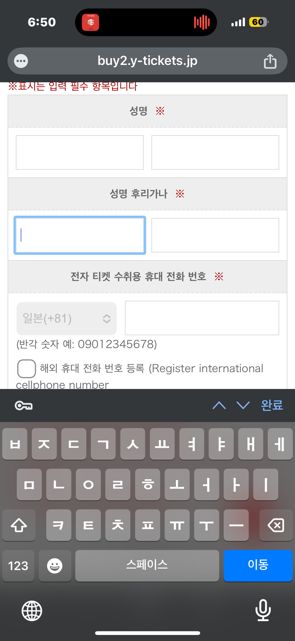
Task: Check the international cellphone number registration box
Action: [26, 369]
